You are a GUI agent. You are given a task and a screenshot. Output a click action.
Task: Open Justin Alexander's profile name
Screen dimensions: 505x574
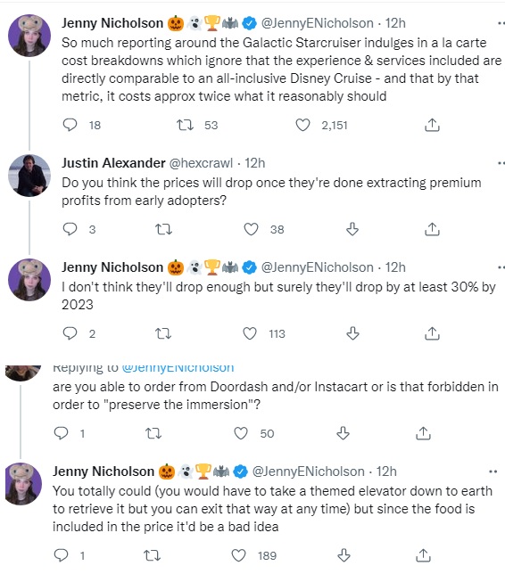pos(113,163)
